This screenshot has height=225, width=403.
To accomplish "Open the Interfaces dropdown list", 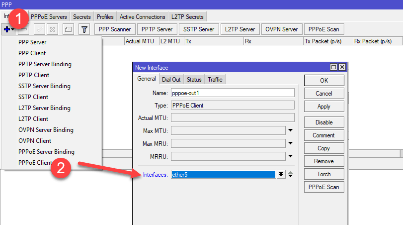I will (281, 175).
